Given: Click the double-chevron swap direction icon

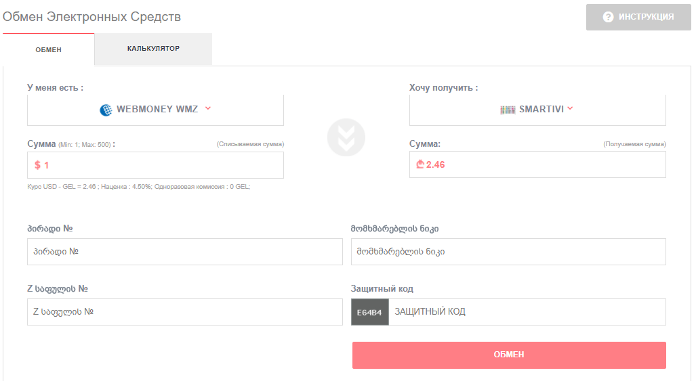Looking at the screenshot, I should pyautogui.click(x=346, y=137).
